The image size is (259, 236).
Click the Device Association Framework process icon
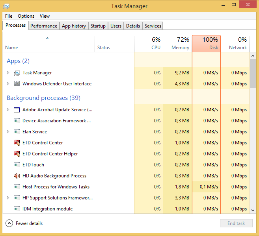pos(17,121)
